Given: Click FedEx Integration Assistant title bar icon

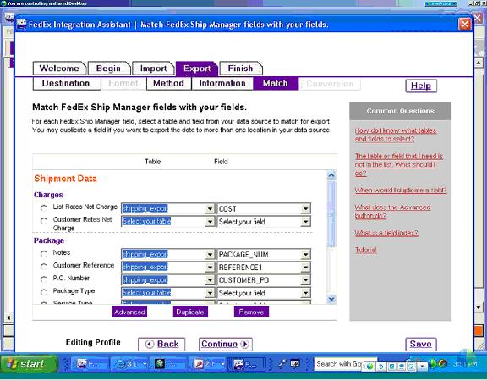Looking at the screenshot, I should 21,24.
